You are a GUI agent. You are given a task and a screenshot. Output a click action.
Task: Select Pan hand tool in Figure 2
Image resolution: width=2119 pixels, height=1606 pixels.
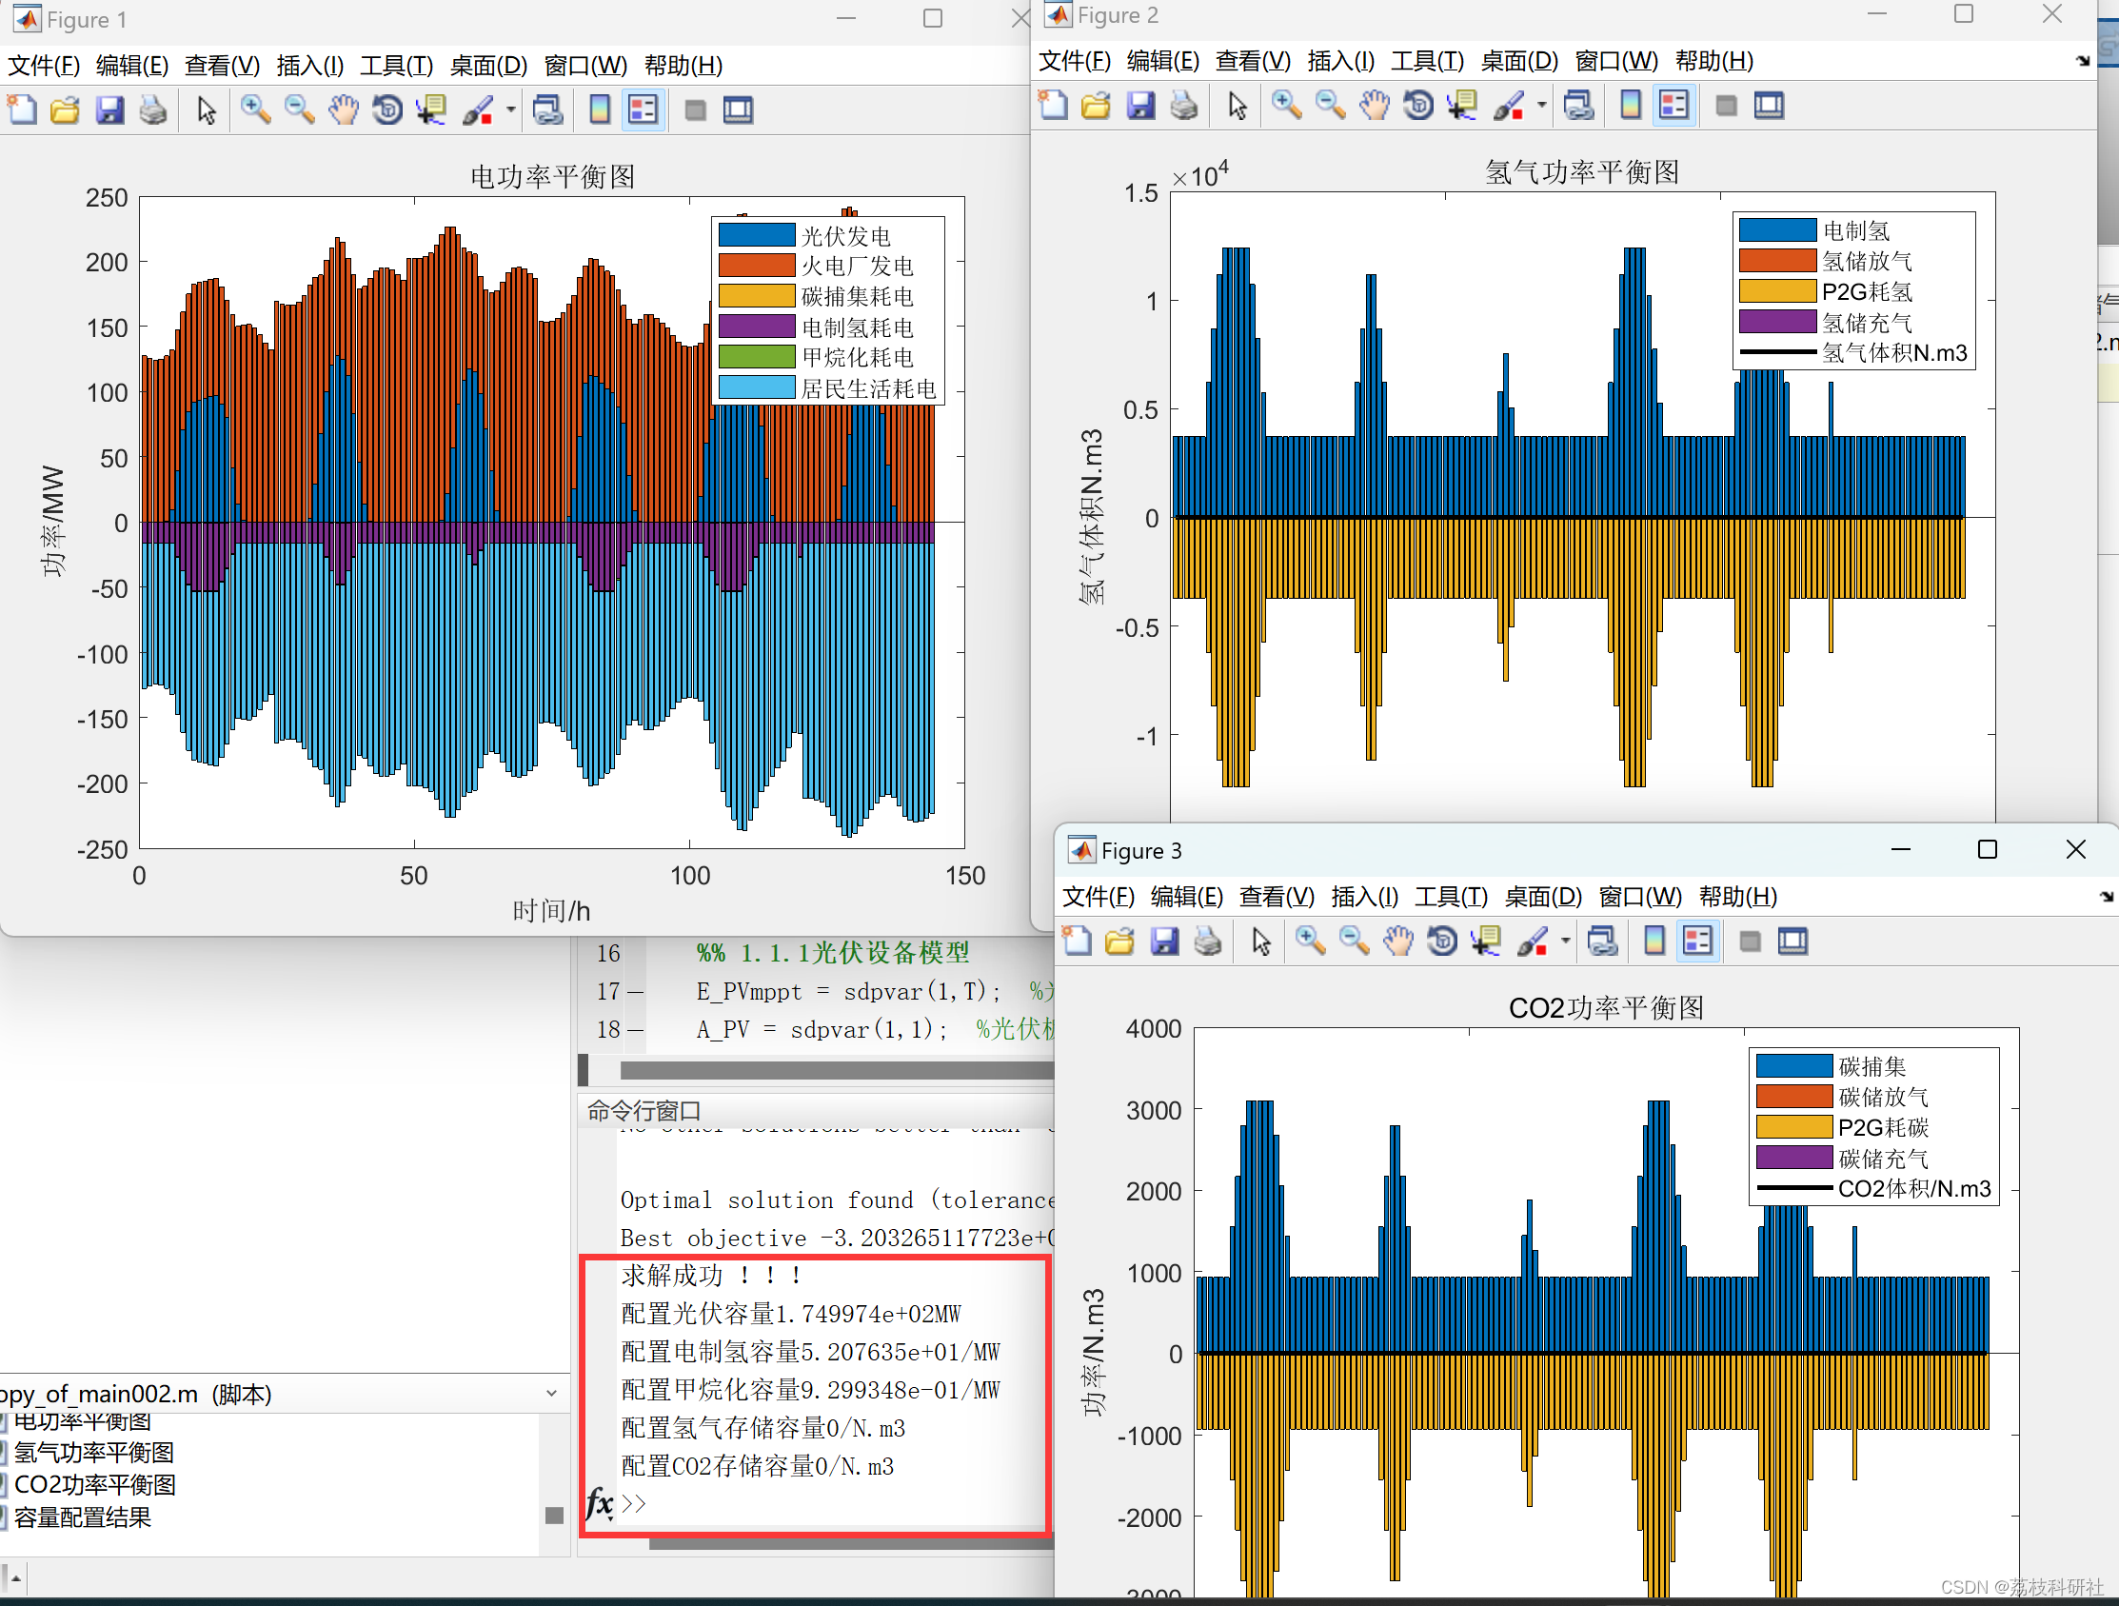[1375, 106]
